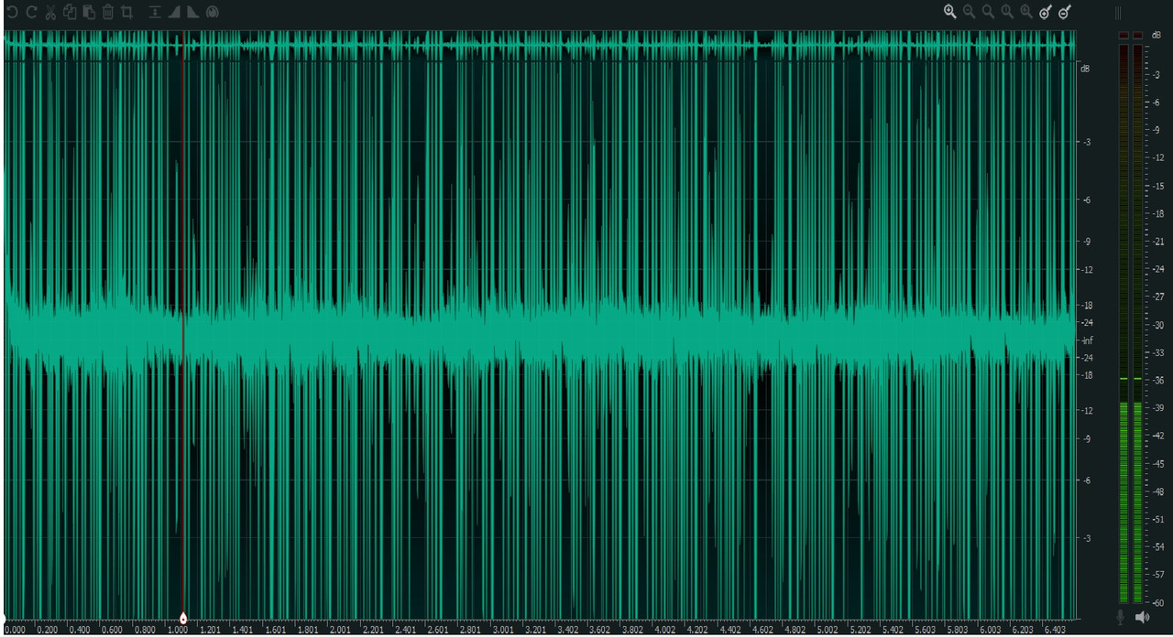The image size is (1173, 637).
Task: Zoom out with the minus magnifier icon
Action: pyautogui.click(x=970, y=12)
